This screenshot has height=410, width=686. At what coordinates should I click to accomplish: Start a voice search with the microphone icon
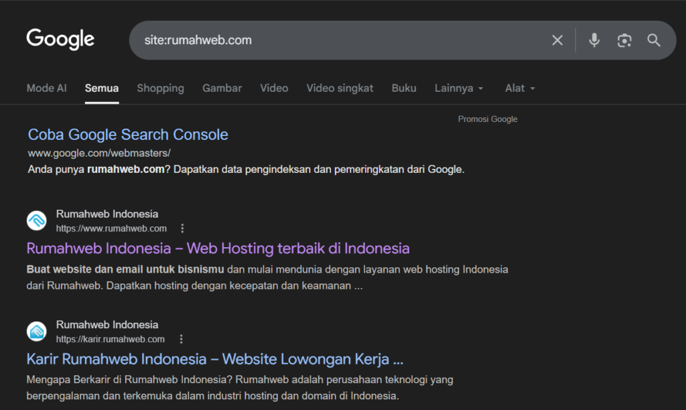coord(594,40)
